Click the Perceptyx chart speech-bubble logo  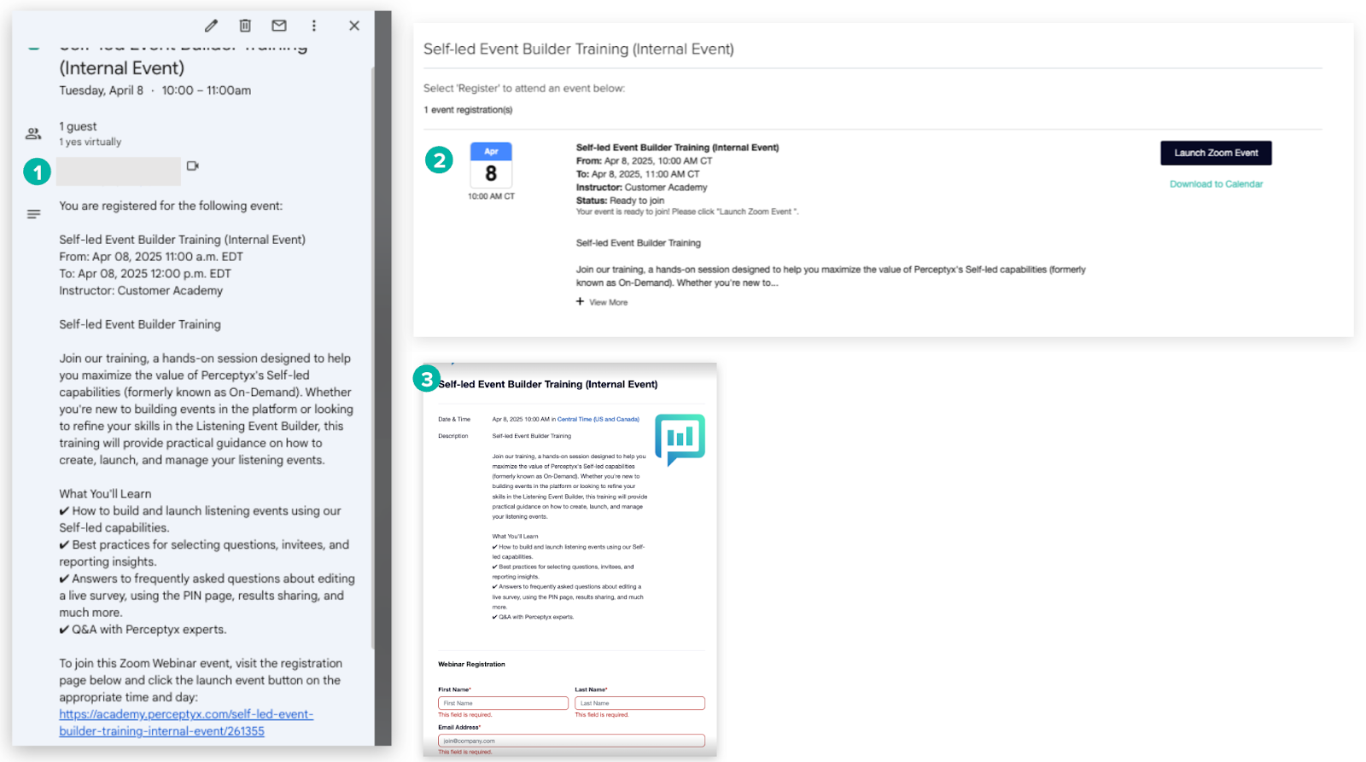tap(680, 439)
